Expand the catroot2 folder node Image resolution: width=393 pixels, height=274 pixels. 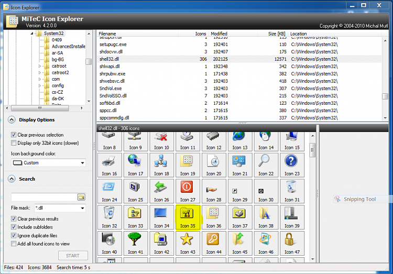(x=40, y=73)
